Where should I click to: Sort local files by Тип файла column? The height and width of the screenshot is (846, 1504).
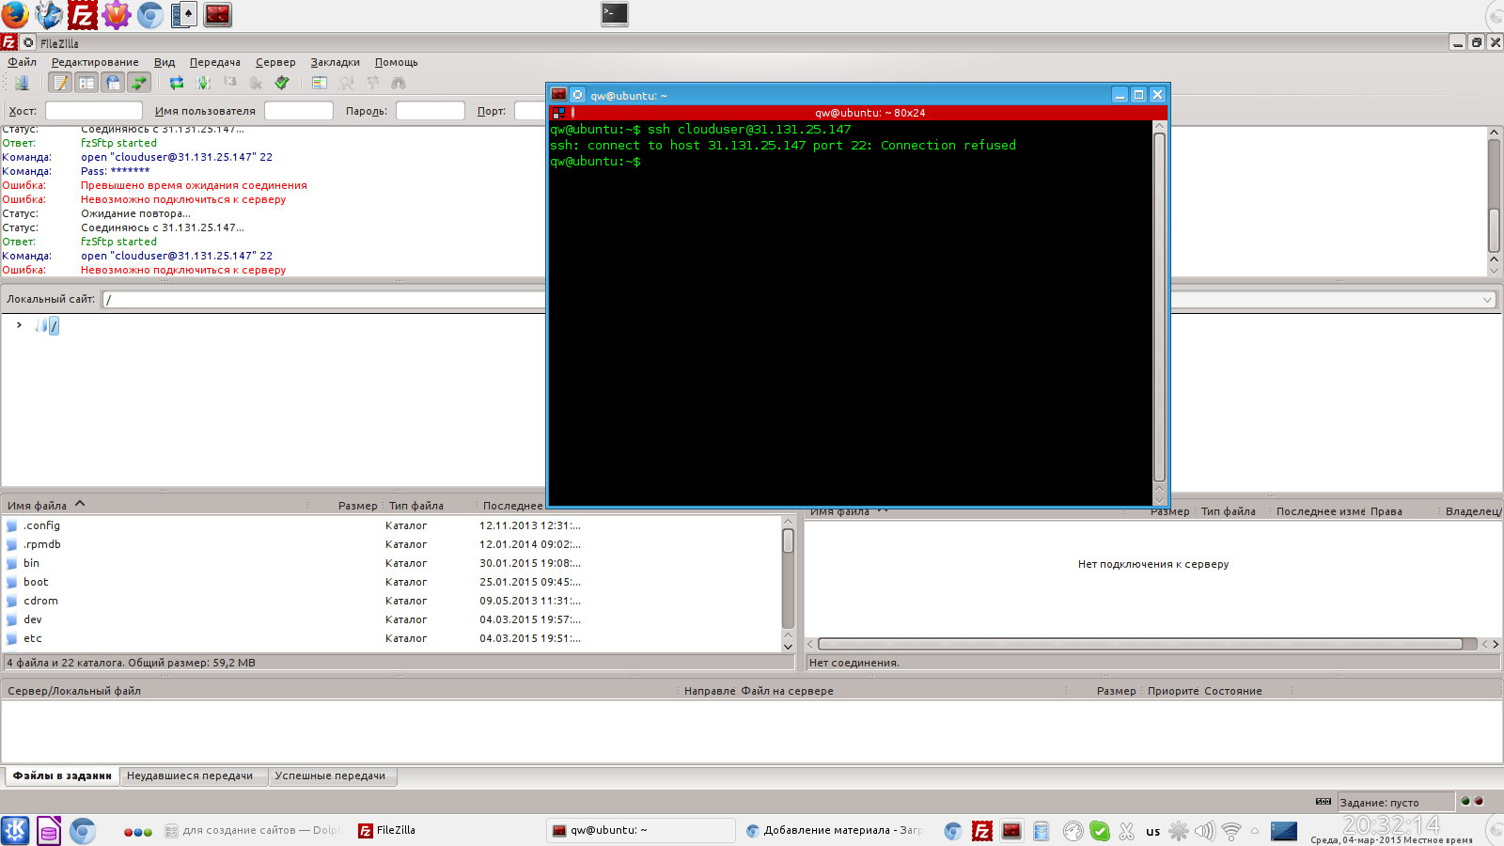[430, 506]
